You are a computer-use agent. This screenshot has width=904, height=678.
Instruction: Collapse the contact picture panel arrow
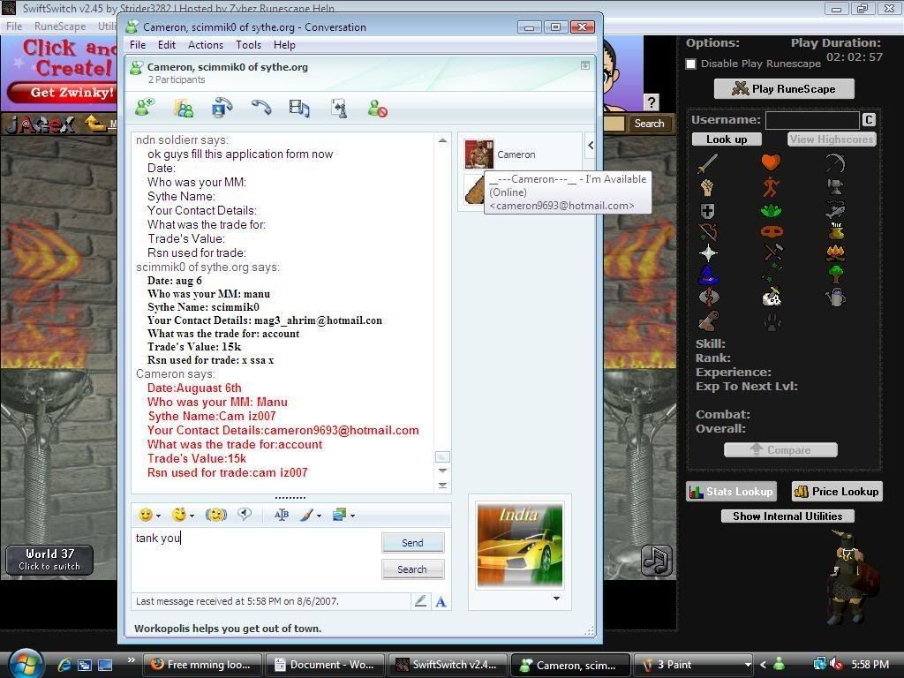[591, 146]
